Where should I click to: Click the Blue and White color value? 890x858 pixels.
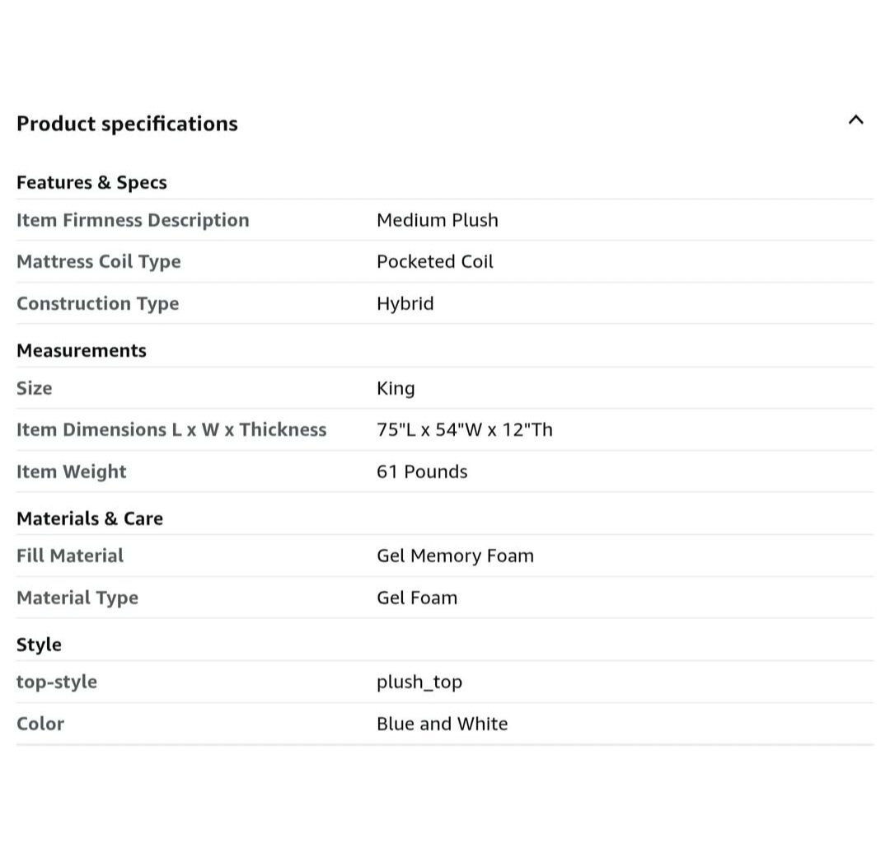click(x=442, y=724)
